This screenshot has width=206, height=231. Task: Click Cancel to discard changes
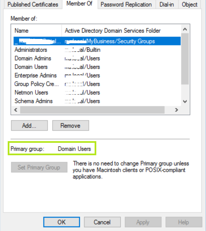[x=102, y=222]
